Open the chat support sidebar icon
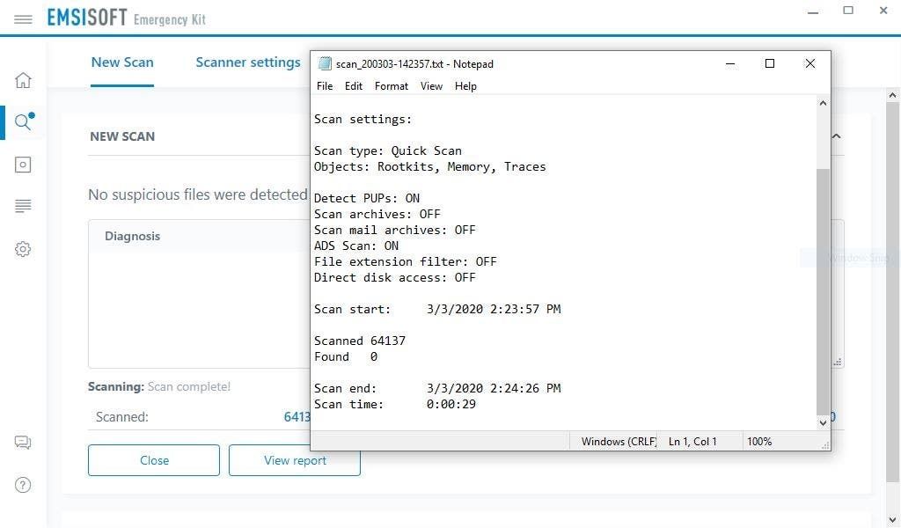Image resolution: width=901 pixels, height=528 pixels. tap(23, 442)
